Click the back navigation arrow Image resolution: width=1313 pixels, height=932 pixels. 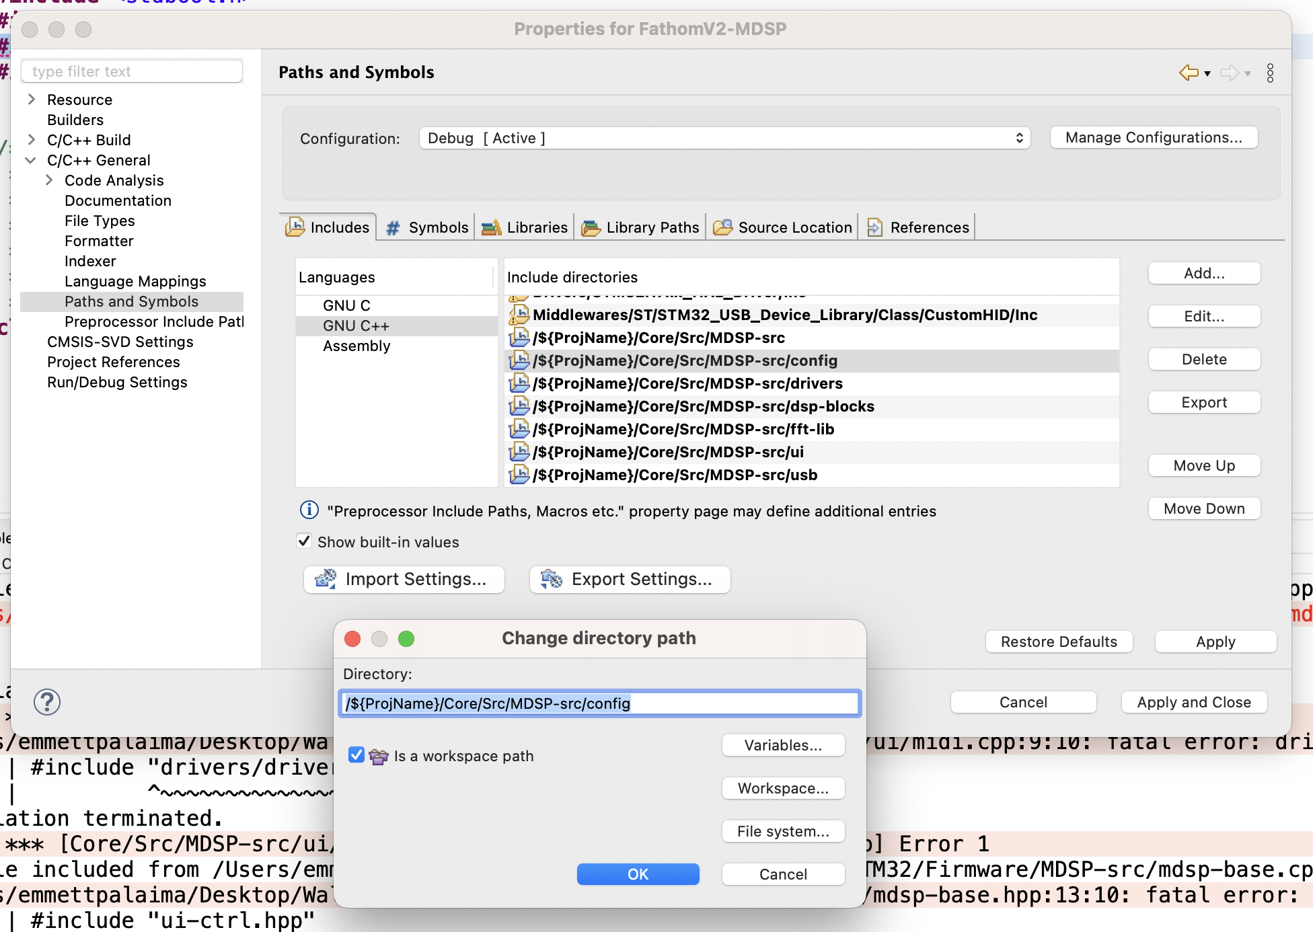(1188, 73)
